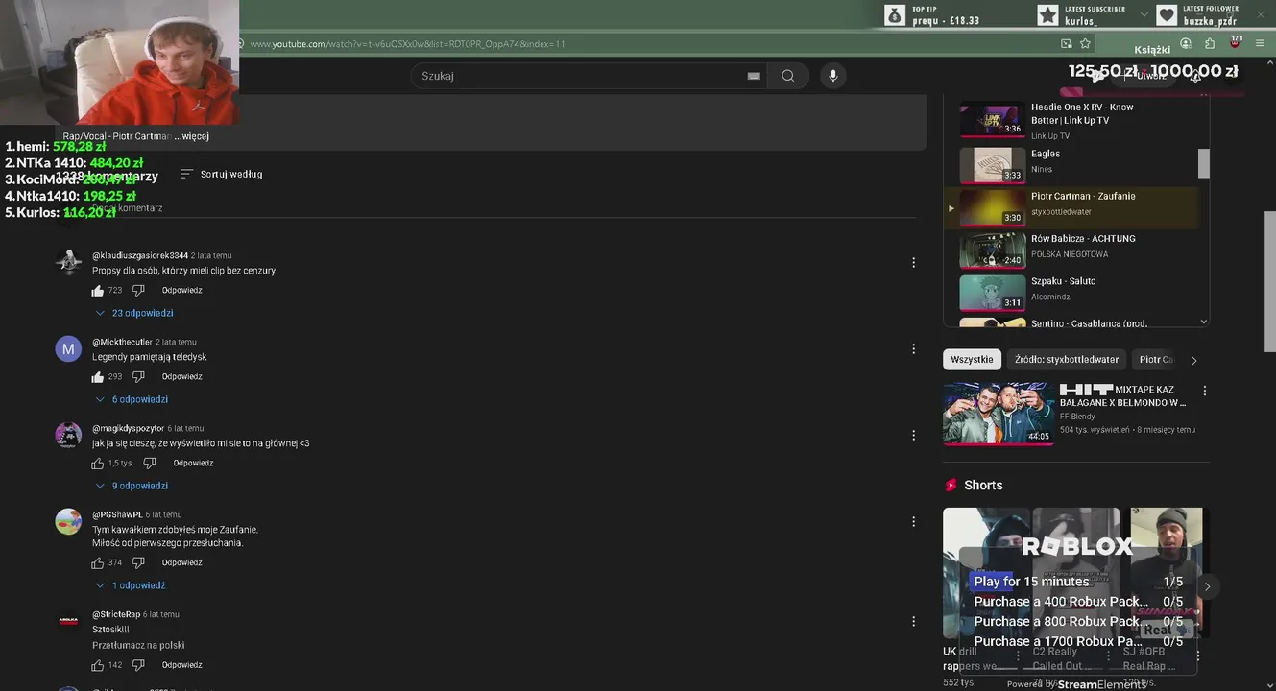
Task: Open magikdyspozytor's profile avatar
Action: pyautogui.click(x=68, y=435)
